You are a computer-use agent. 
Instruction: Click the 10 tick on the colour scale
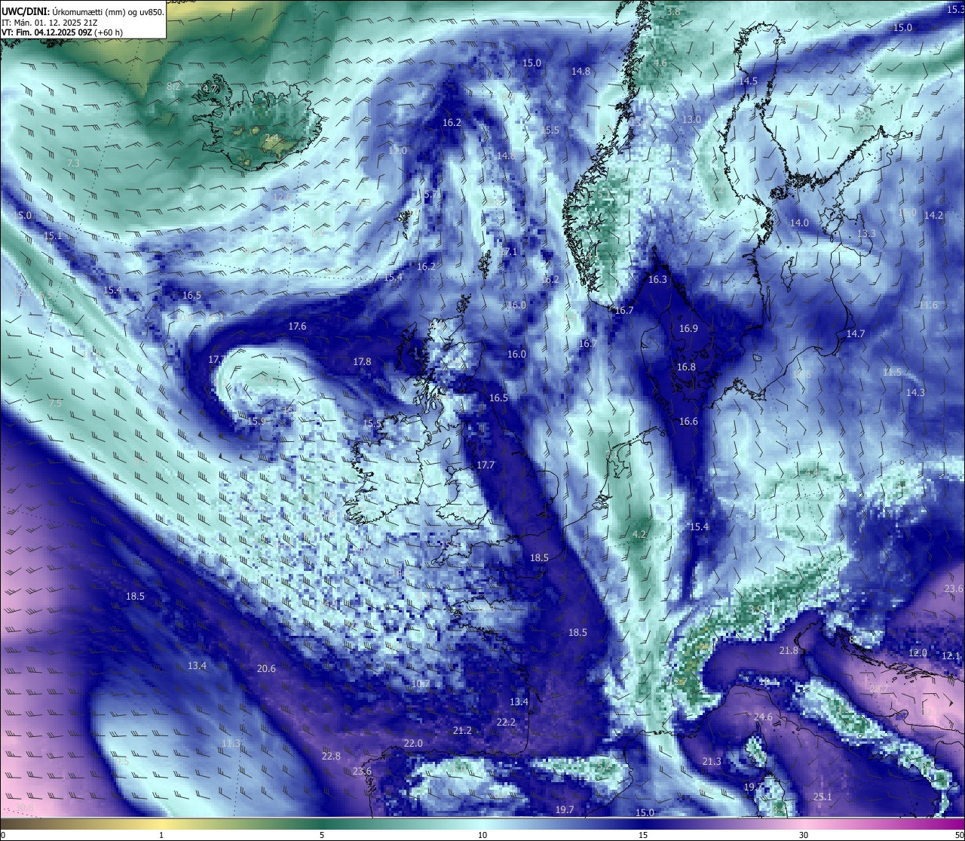coord(482,835)
